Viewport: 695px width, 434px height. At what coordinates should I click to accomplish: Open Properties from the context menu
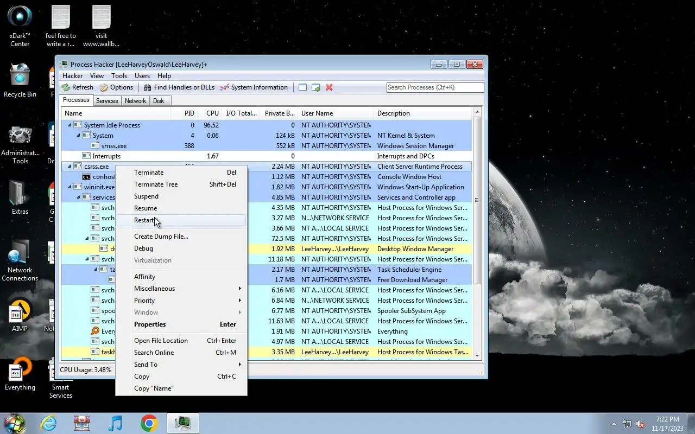[181, 324]
